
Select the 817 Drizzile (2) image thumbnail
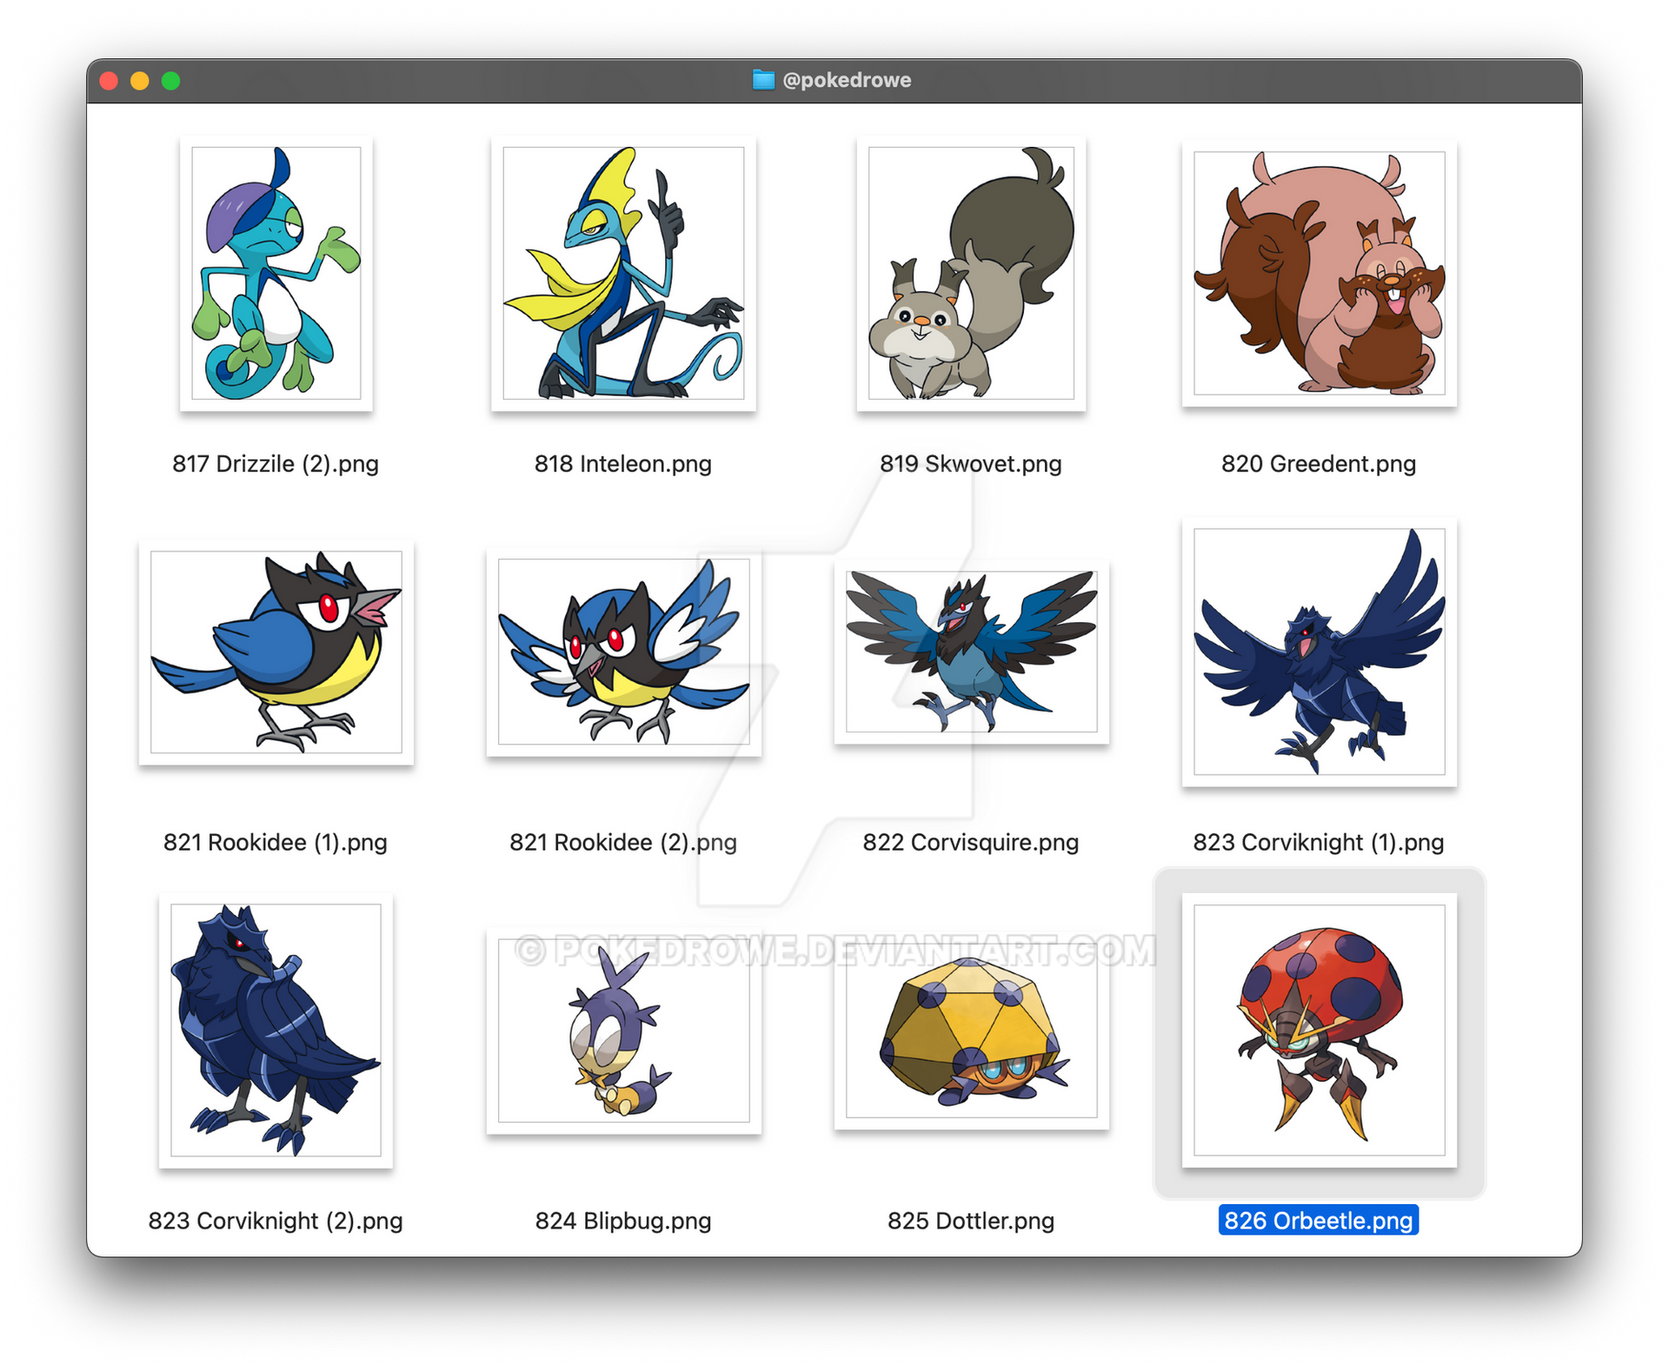click(276, 273)
